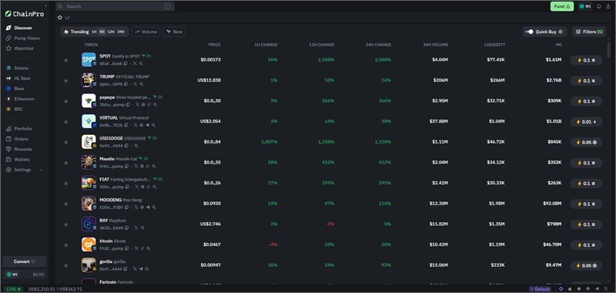Viewport: 616px width, 293px height.
Task: Star the TRUMP token as favorite
Action: click(66, 81)
